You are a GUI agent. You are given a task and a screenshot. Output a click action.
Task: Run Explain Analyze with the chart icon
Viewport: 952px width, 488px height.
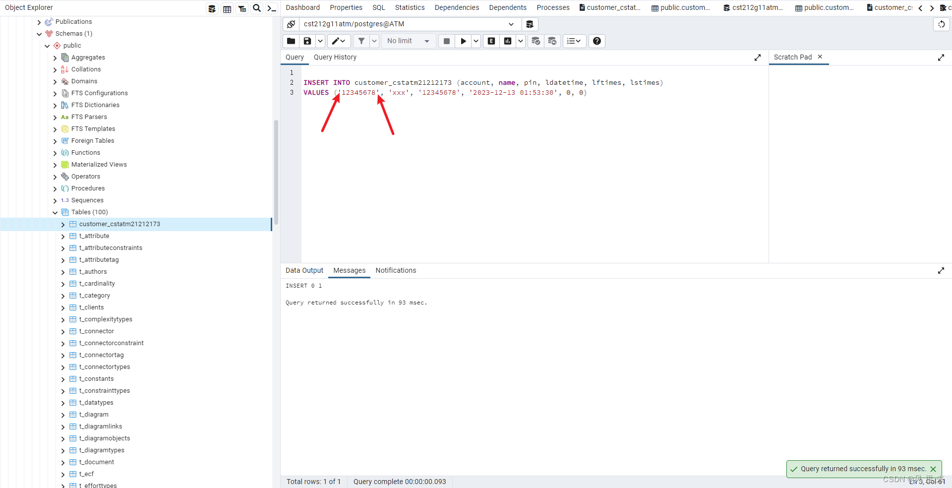507,41
